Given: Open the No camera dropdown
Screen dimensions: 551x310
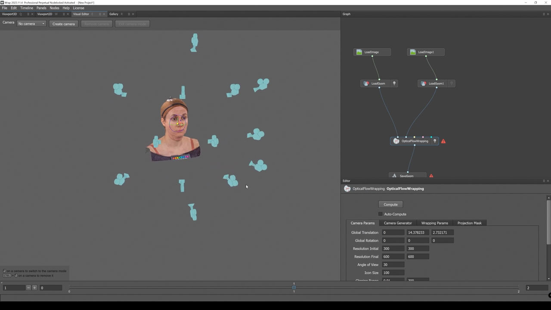Looking at the screenshot, I should coord(31,24).
